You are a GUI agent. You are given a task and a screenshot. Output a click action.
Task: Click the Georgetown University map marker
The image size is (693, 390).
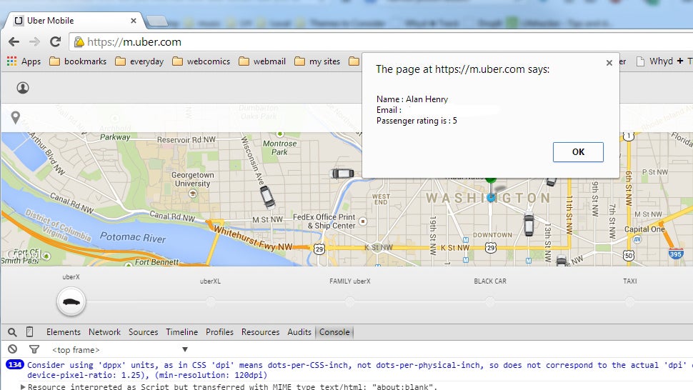193,194
